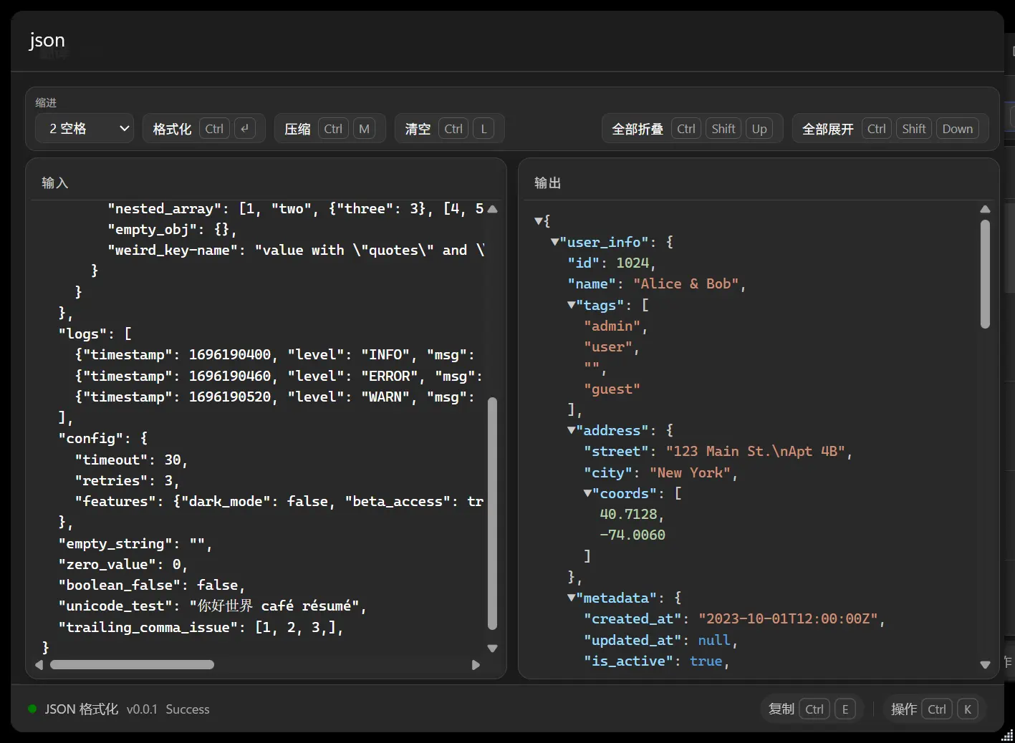
Task: Click the "unicode_test" line in input
Action: click(212, 606)
